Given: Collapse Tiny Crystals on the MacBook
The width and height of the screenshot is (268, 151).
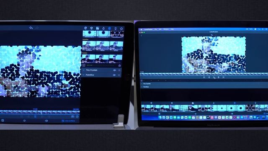Looking at the screenshot, I should tap(142, 84).
